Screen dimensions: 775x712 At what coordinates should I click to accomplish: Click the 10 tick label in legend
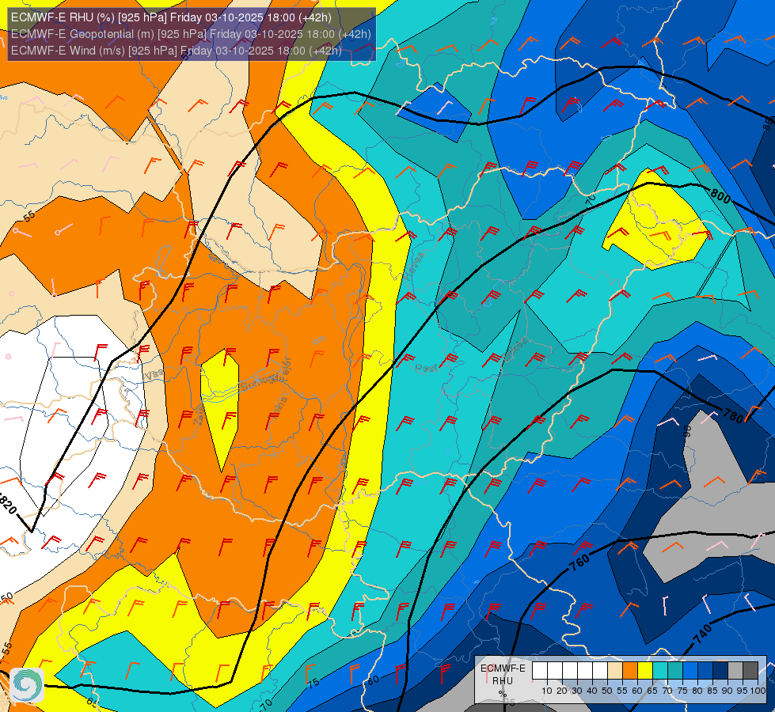(x=547, y=691)
